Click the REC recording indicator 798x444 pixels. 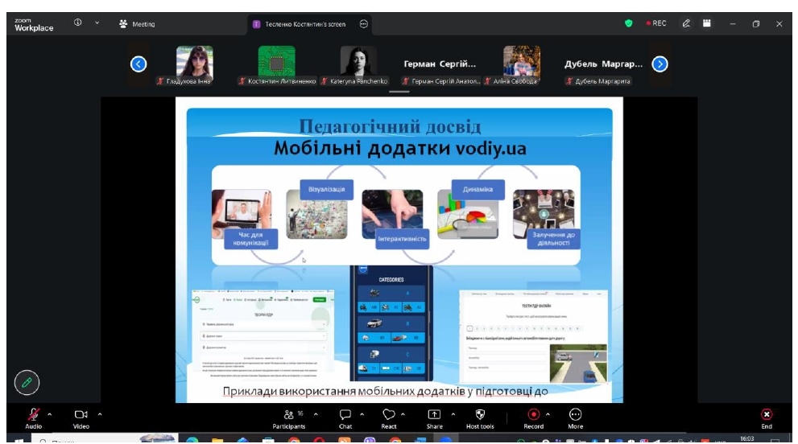tap(656, 23)
